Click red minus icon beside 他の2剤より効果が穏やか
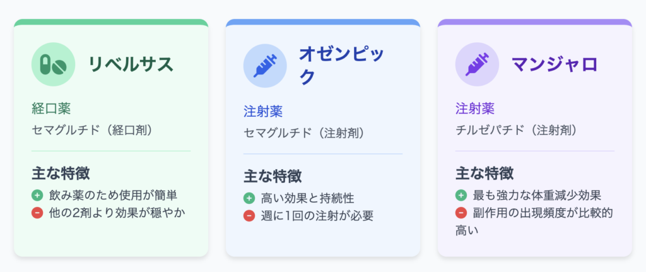Screen dimensions: 646x272 (x=37, y=213)
